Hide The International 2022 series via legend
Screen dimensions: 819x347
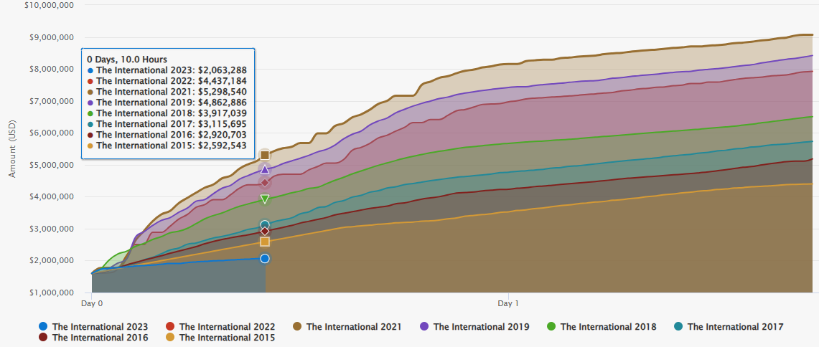(220, 327)
